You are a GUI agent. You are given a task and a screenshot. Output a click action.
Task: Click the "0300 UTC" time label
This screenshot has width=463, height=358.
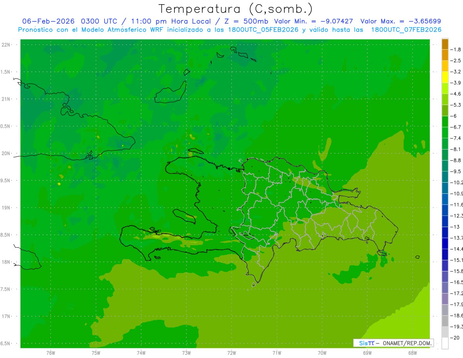(x=100, y=21)
